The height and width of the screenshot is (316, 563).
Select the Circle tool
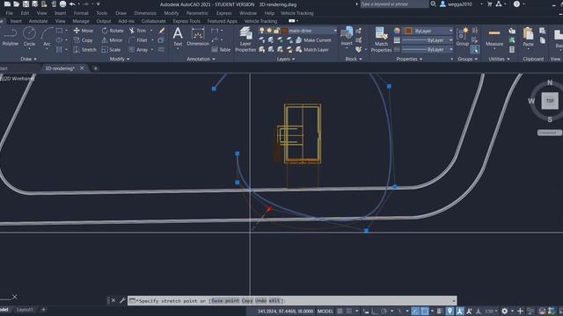point(29,37)
